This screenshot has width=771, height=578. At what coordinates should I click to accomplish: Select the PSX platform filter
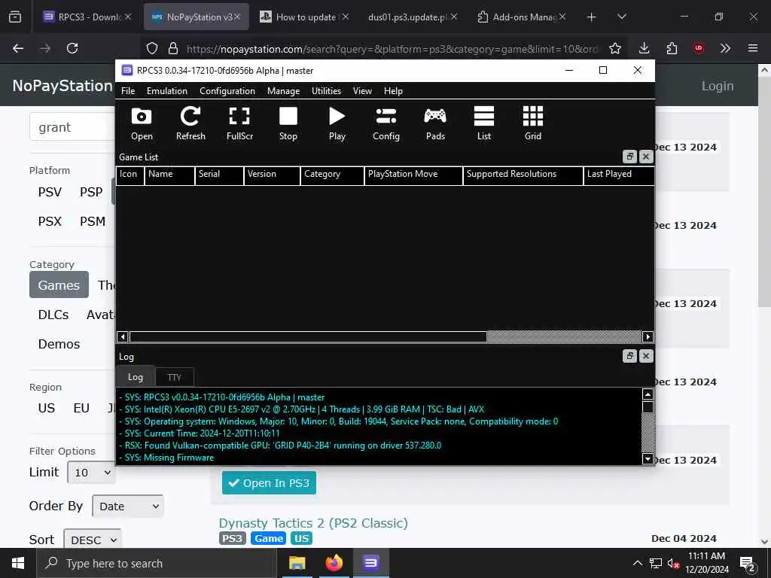pos(50,222)
